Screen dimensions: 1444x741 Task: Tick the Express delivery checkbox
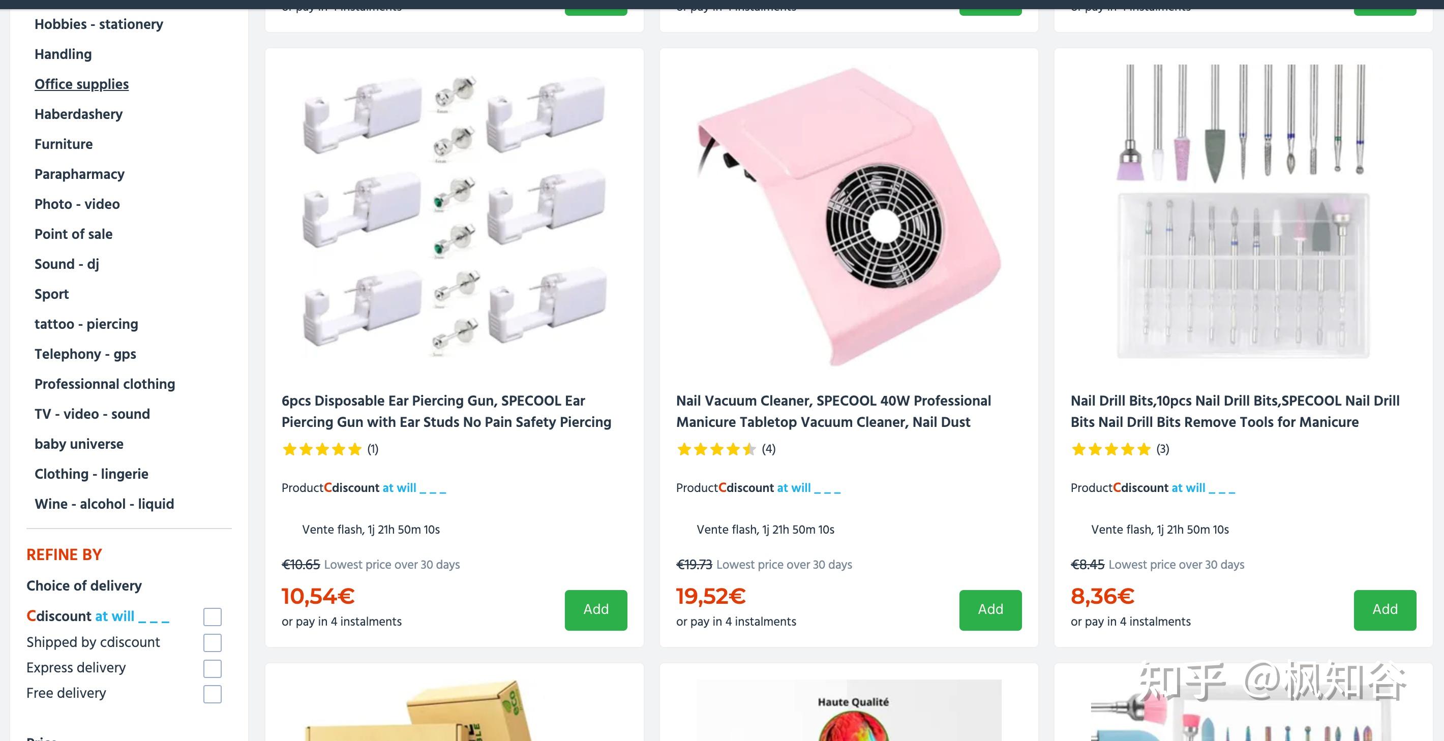tap(213, 668)
